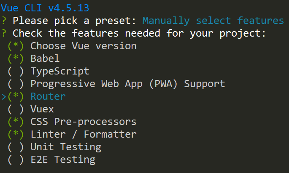Screen dimensions: 289x173
Task: Click the Manually select features answer text
Action: click(x=213, y=21)
